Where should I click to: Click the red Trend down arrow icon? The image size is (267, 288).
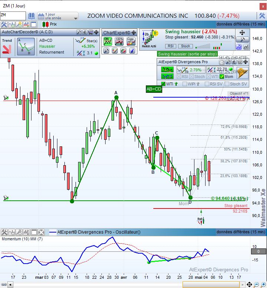pyautogui.click(x=7, y=49)
